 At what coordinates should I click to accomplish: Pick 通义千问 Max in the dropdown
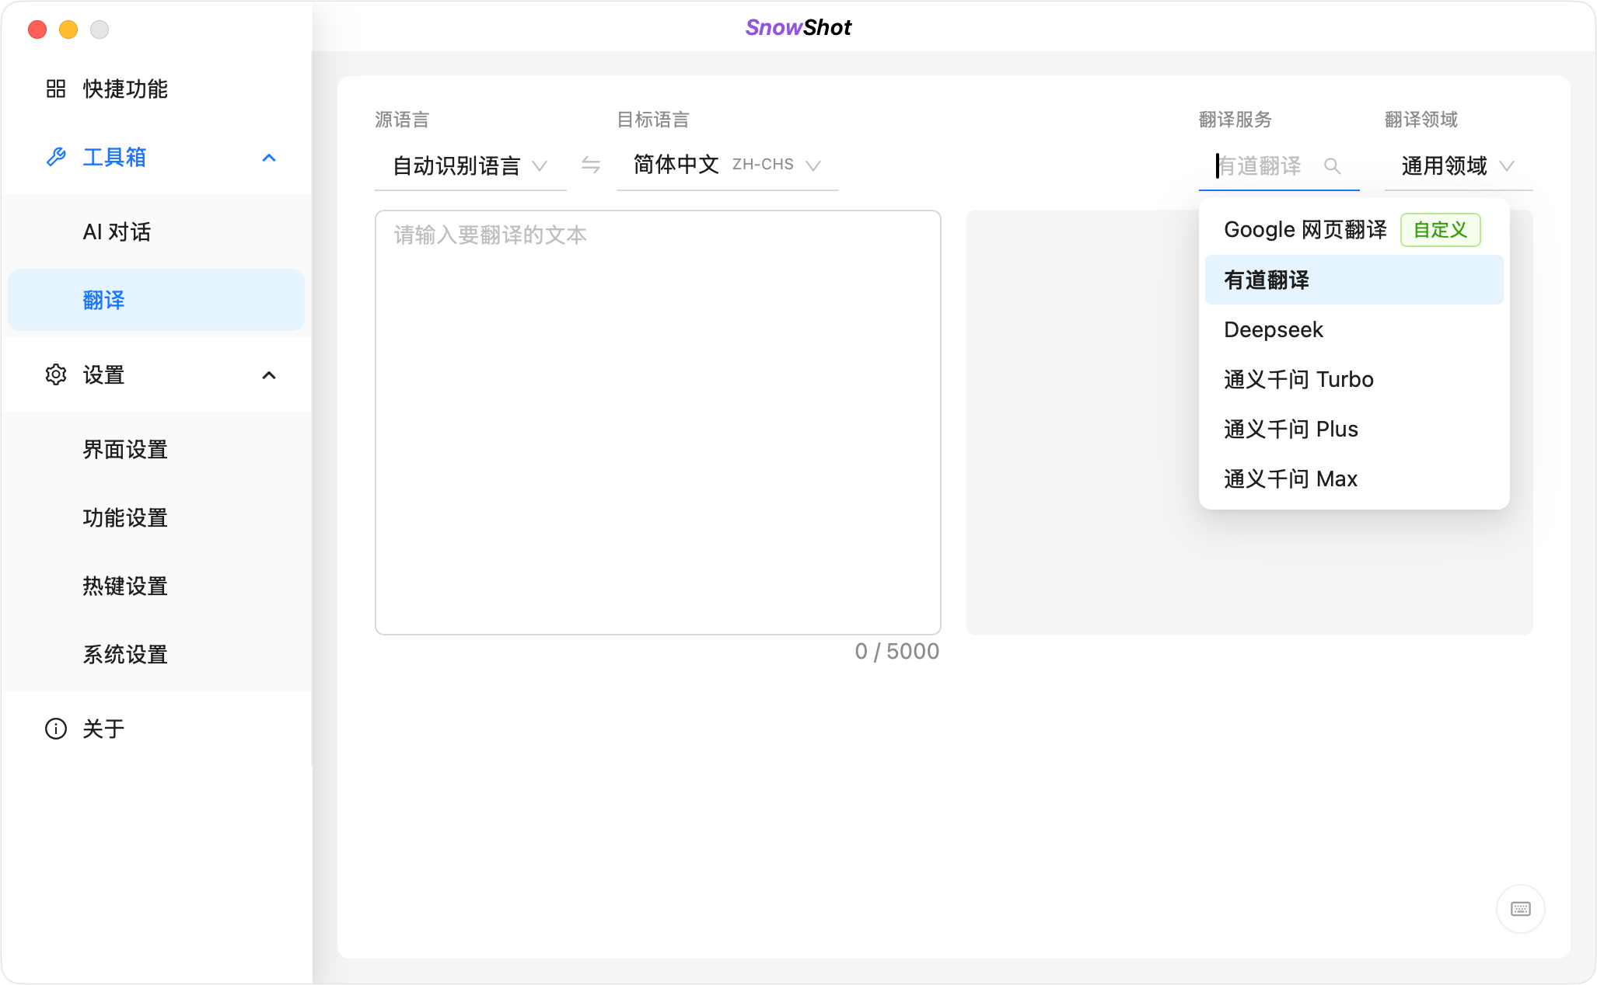[1291, 479]
